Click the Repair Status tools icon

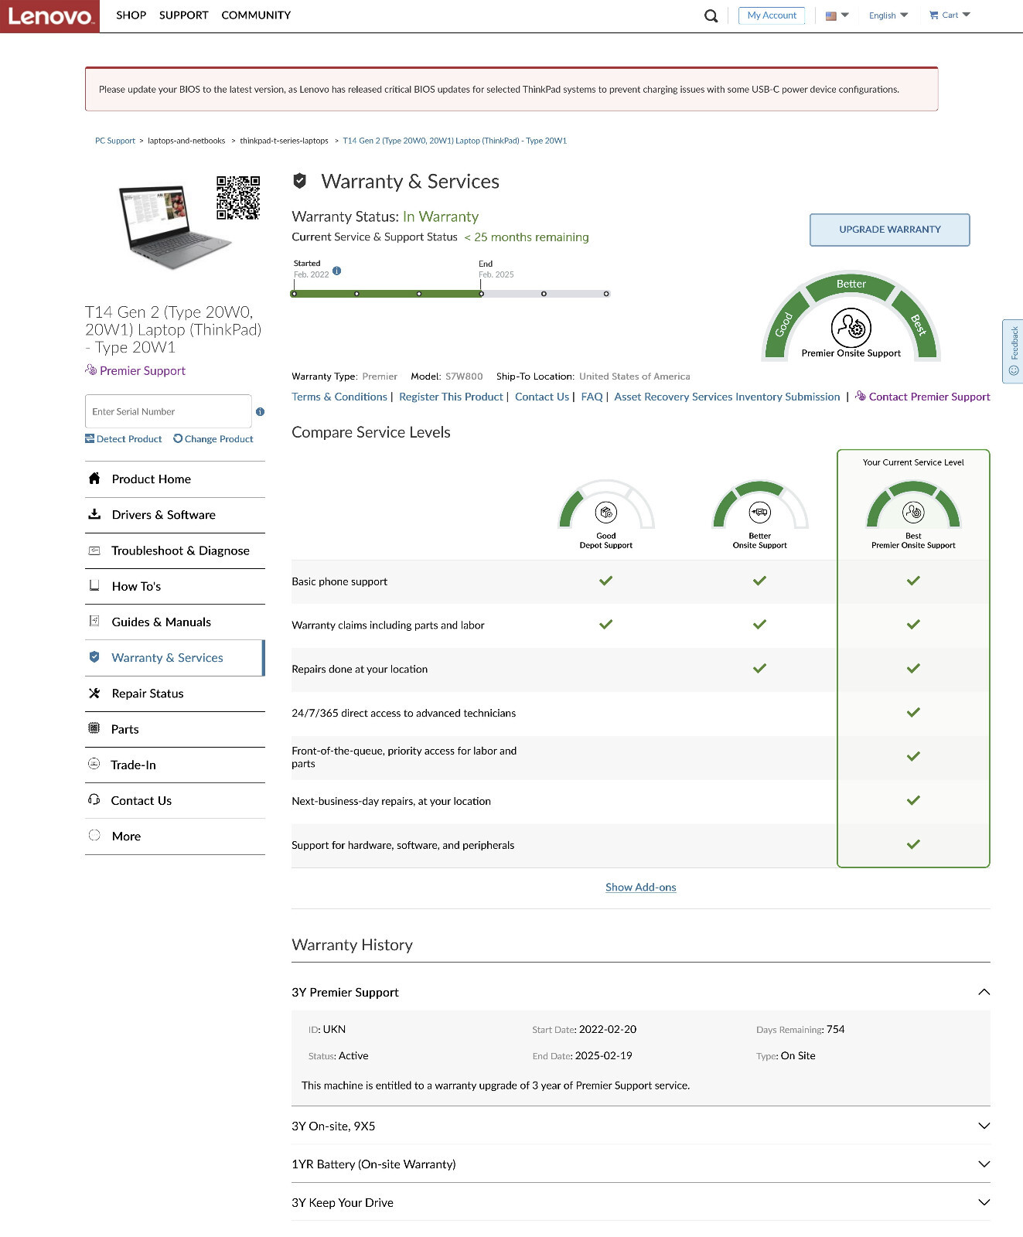click(x=94, y=693)
